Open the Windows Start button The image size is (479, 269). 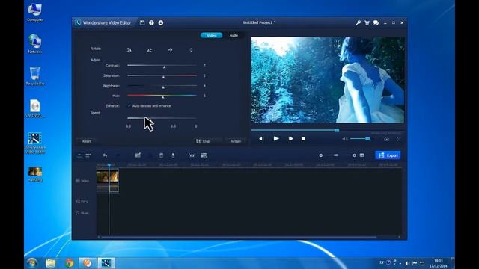coord(31,262)
